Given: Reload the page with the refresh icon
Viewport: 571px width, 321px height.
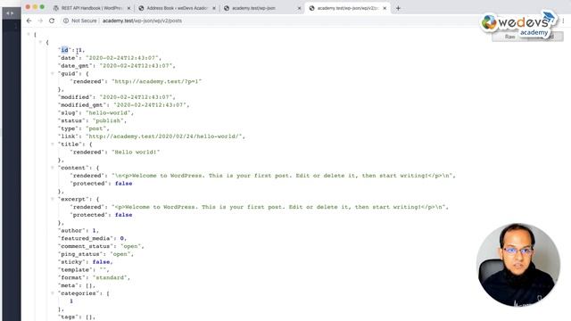Looking at the screenshot, I should tap(52, 21).
